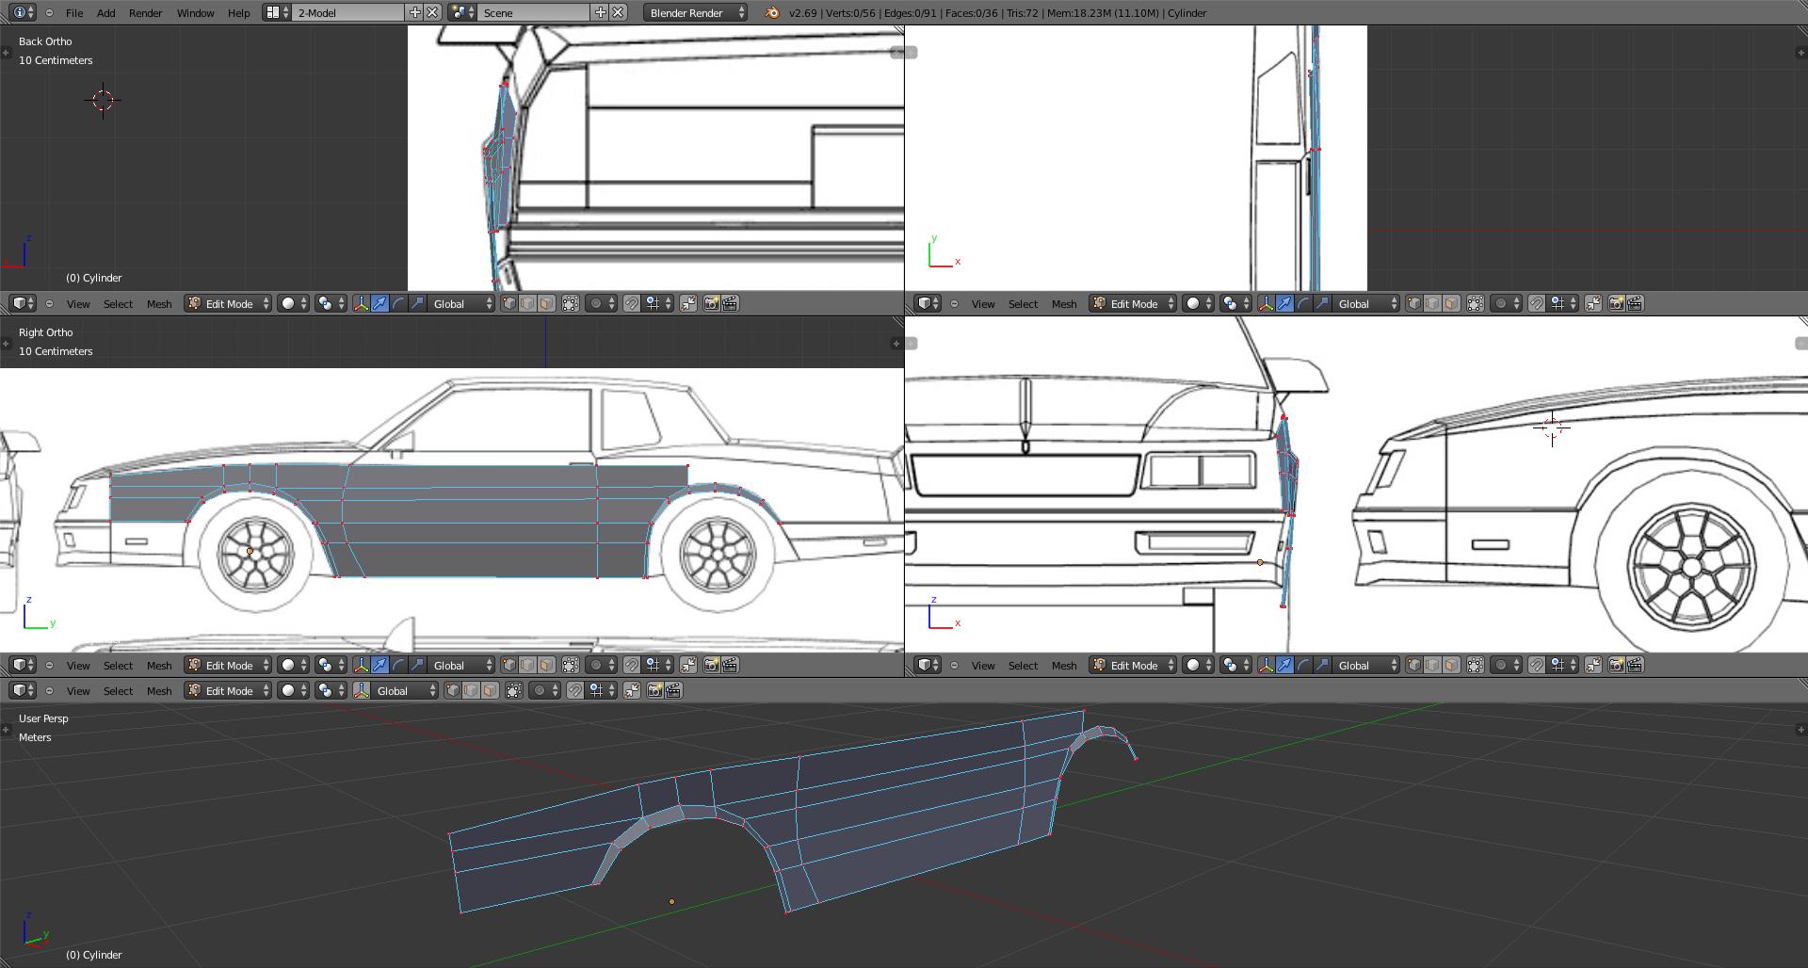Open Select menu in top-right viewport header
1808x968 pixels.
click(1024, 304)
